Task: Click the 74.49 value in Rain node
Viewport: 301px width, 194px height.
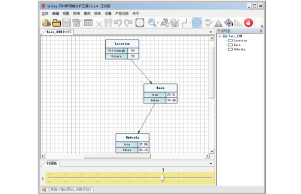Action: [x=171, y=100]
